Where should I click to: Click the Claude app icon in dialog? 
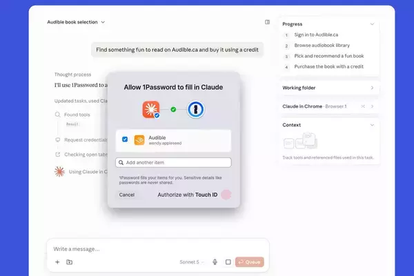coord(150,109)
